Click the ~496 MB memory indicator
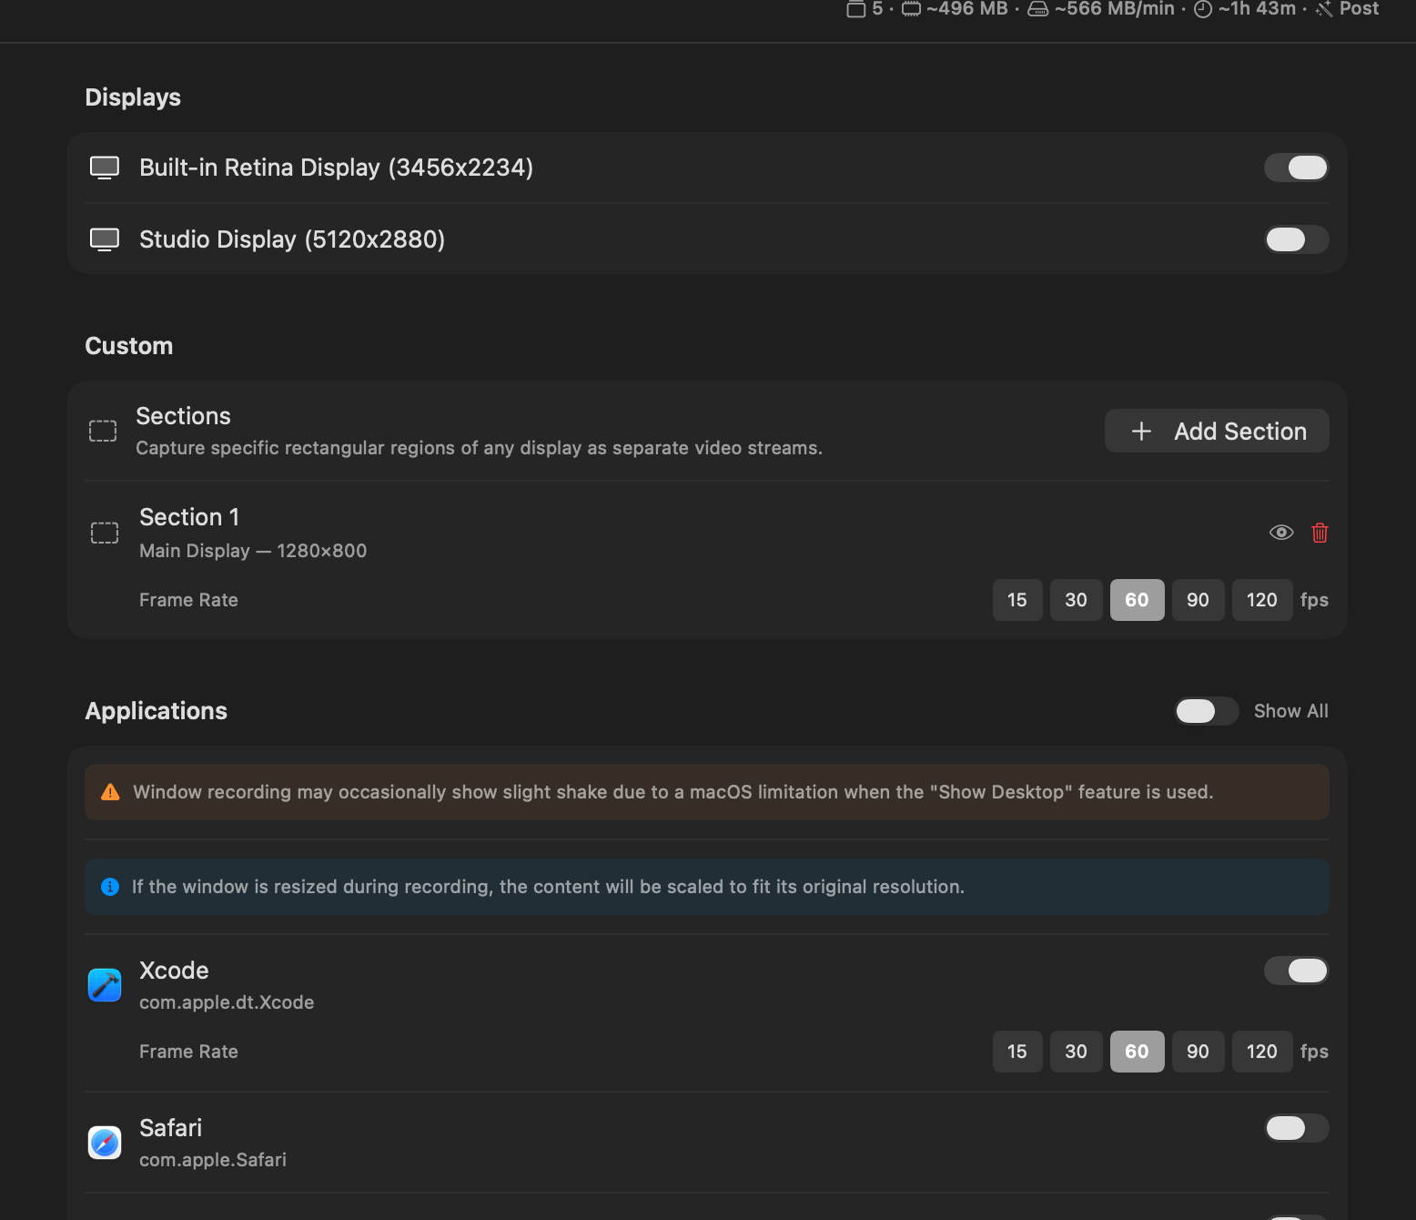Screen dimensions: 1416x1220 click(967, 9)
